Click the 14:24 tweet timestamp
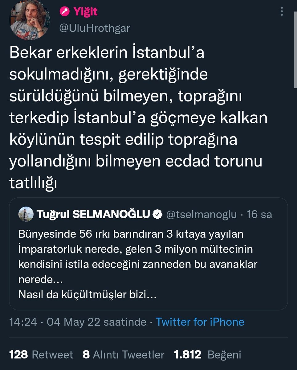 (x=23, y=322)
